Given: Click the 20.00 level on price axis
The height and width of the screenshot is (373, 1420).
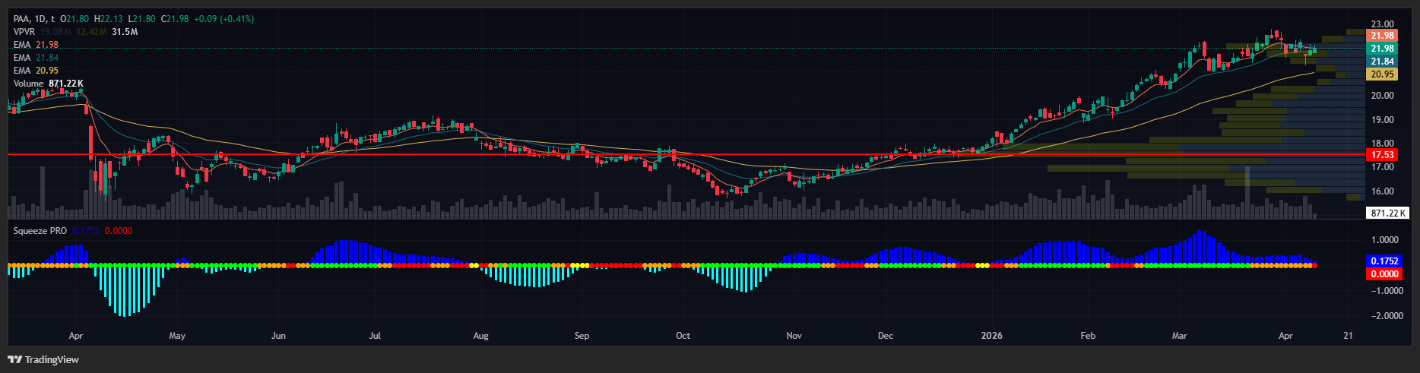Looking at the screenshot, I should click(x=1381, y=96).
